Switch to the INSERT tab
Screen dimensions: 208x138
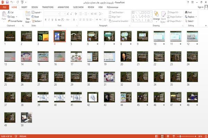coord(24,7)
